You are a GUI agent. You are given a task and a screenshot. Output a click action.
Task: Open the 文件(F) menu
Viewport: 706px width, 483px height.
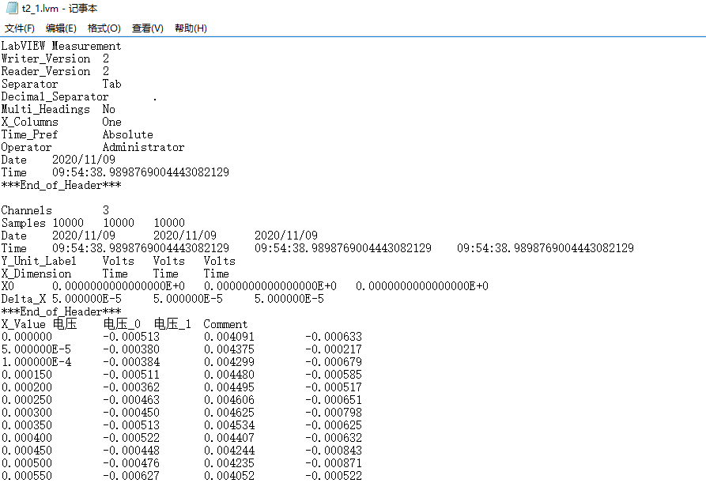pyautogui.click(x=19, y=28)
